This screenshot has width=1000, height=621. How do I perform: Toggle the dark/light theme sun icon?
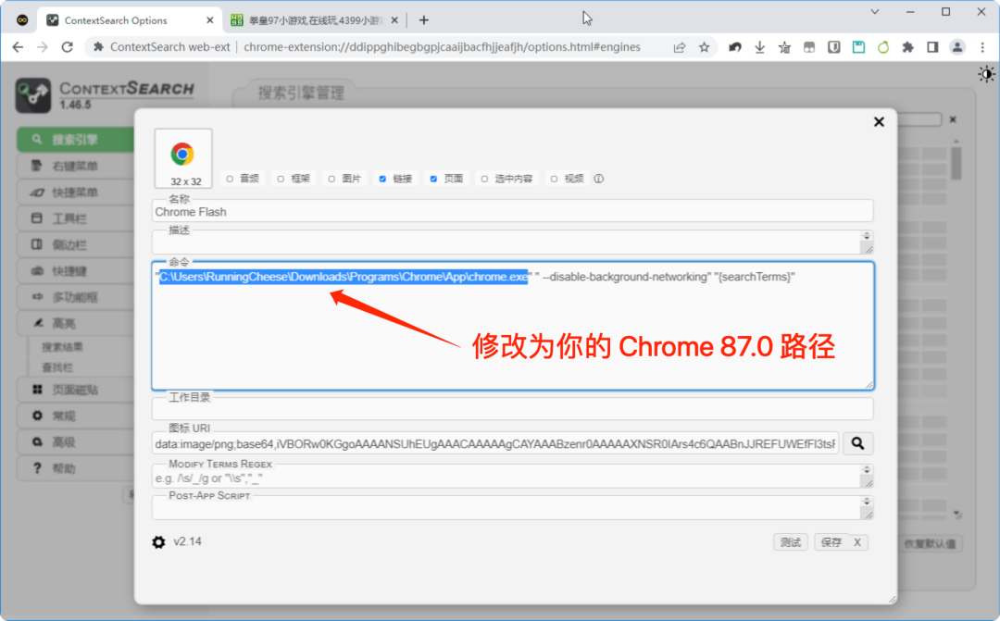pos(987,75)
